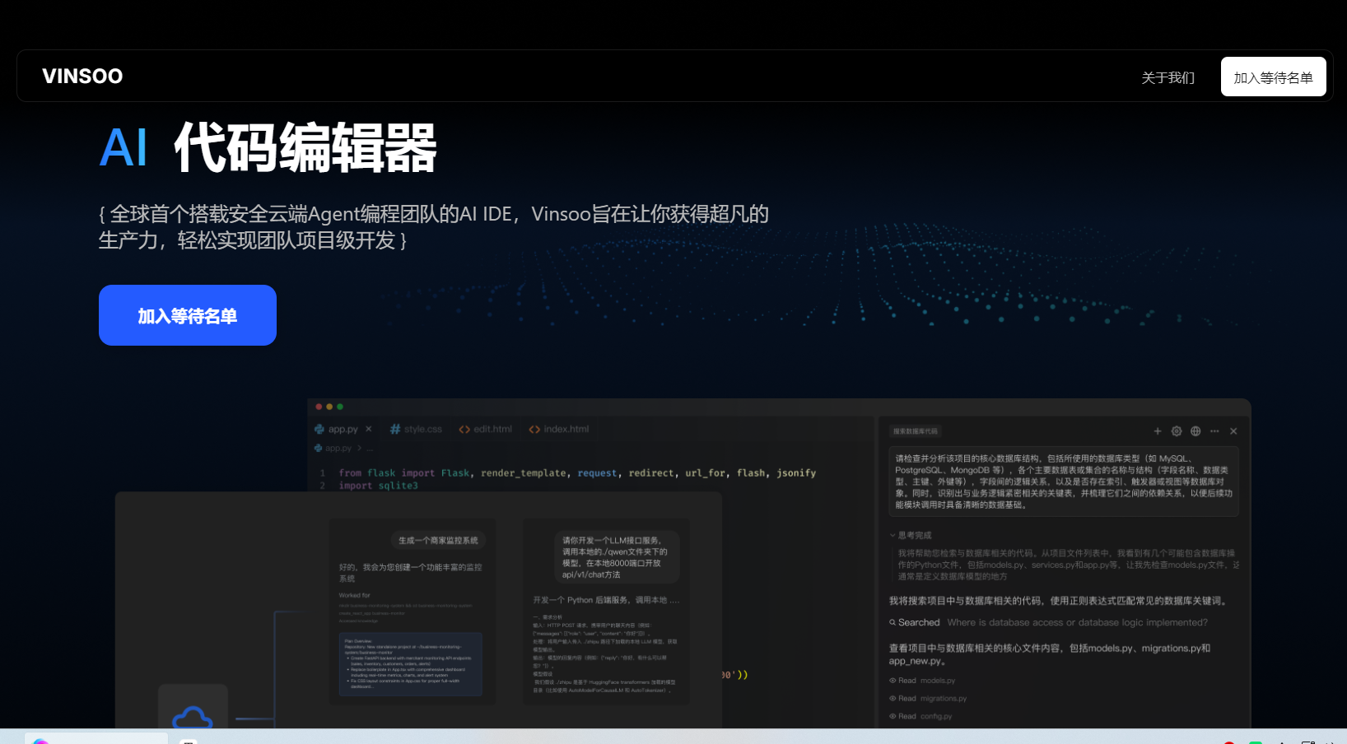Select the app.py editor tab
Screen dimensions: 1347x744
pyautogui.click(x=343, y=430)
